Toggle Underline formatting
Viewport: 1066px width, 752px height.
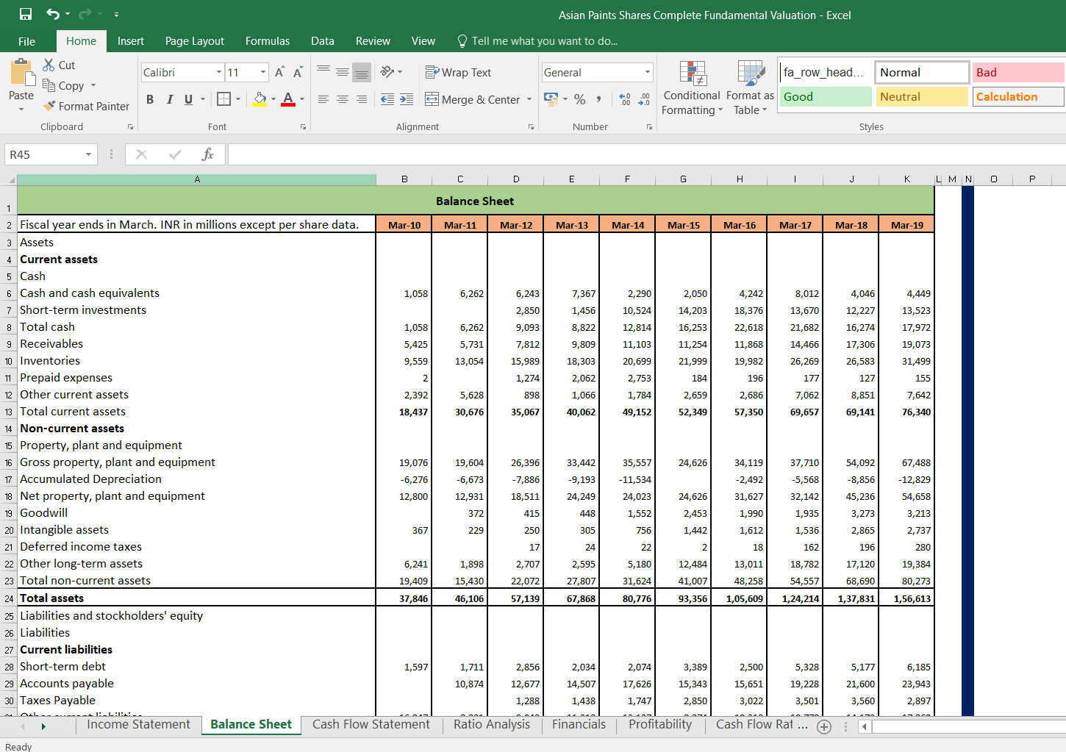[x=189, y=99]
